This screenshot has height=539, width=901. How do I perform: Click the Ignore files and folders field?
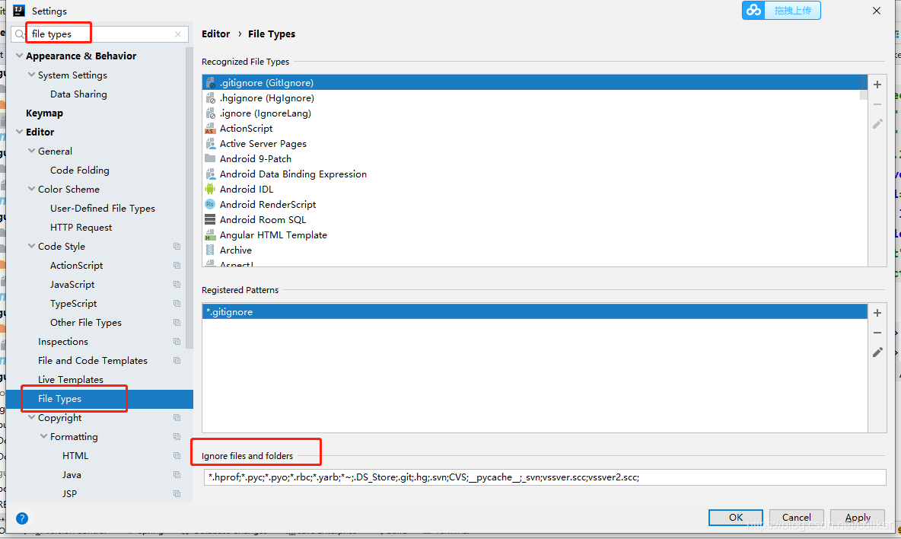tap(545, 477)
